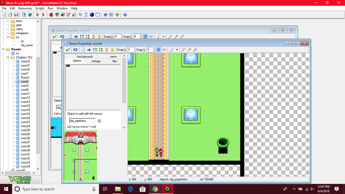Click the Snap X field in room6
The width and height of the screenshot is (345, 194).
pyautogui.click(x=131, y=50)
